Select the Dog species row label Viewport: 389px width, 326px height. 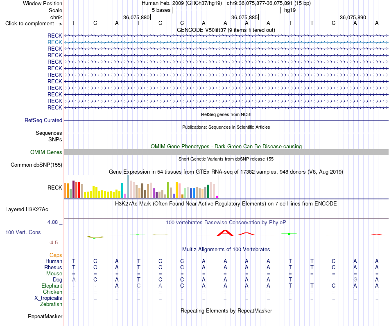point(57,280)
